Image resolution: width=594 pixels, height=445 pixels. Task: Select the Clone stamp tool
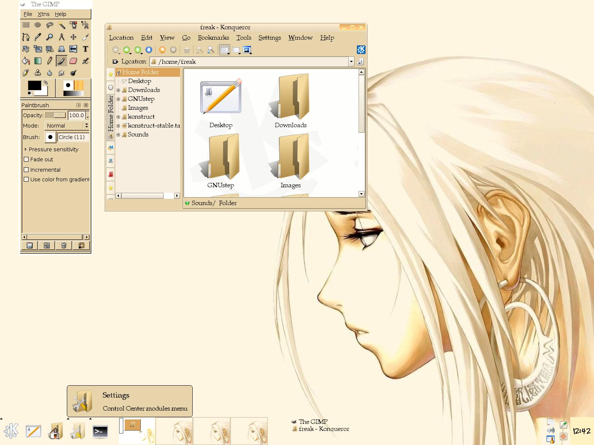click(37, 72)
